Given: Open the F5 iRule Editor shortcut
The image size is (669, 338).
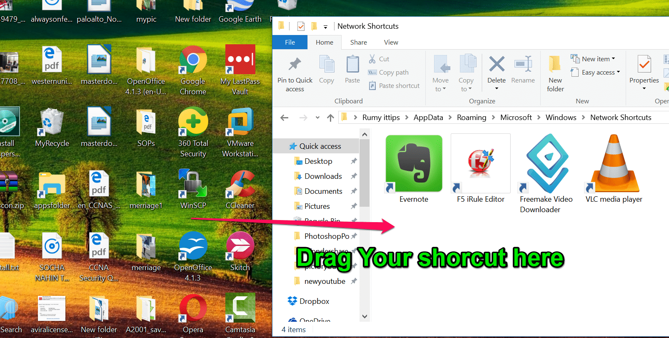Looking at the screenshot, I should tap(480, 169).
